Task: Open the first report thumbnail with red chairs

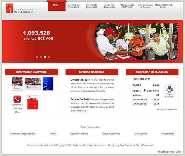Action: [17, 84]
